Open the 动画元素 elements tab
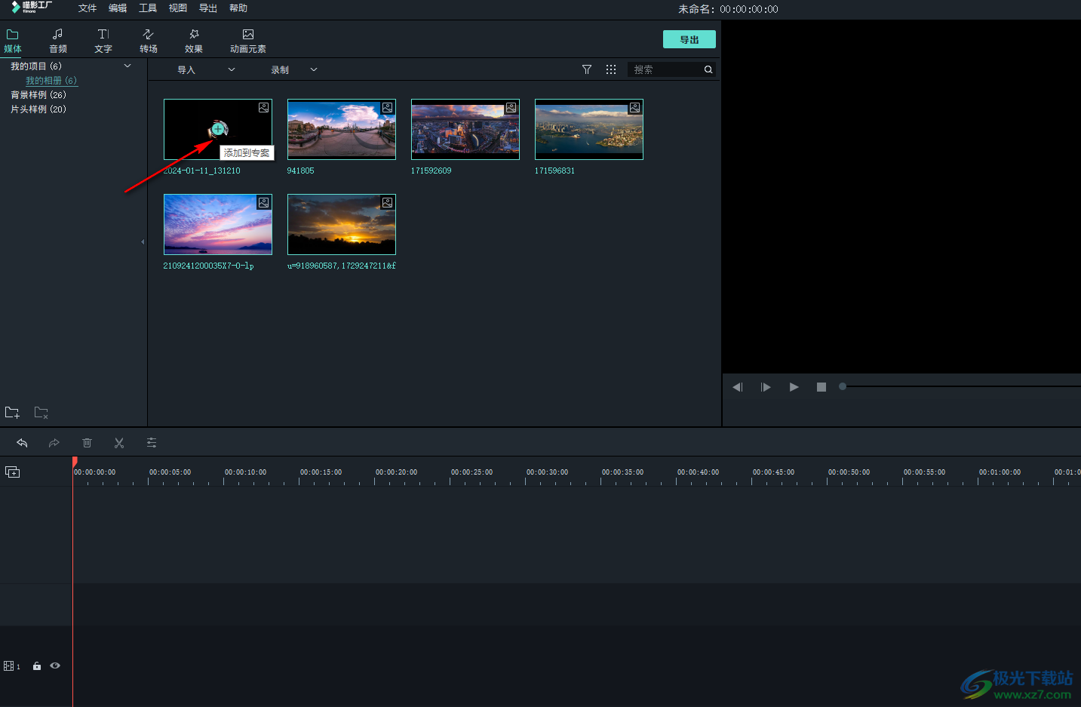The image size is (1081, 707). point(248,41)
